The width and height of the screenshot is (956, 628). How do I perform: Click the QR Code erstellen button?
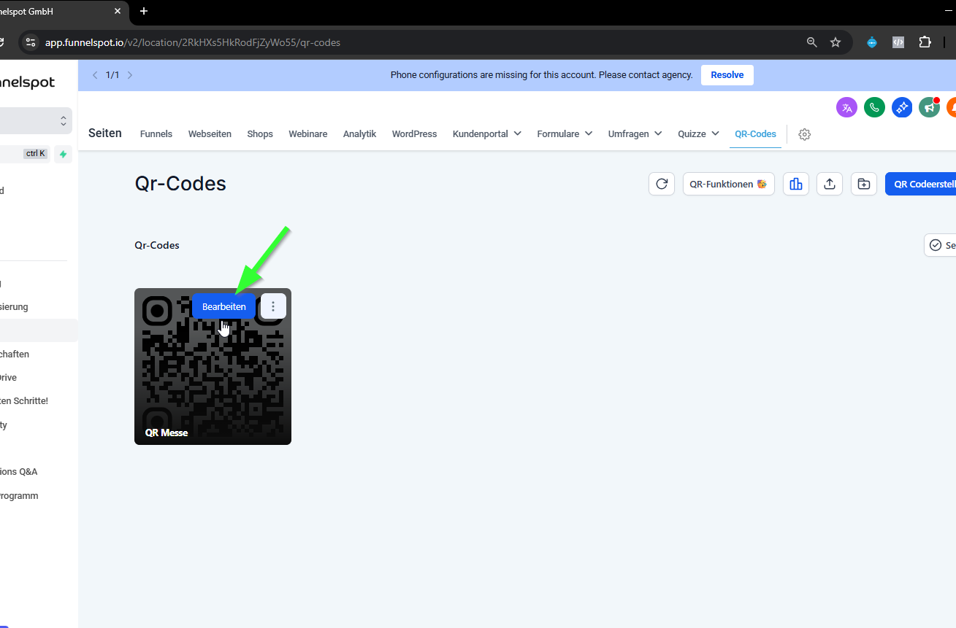[920, 184]
